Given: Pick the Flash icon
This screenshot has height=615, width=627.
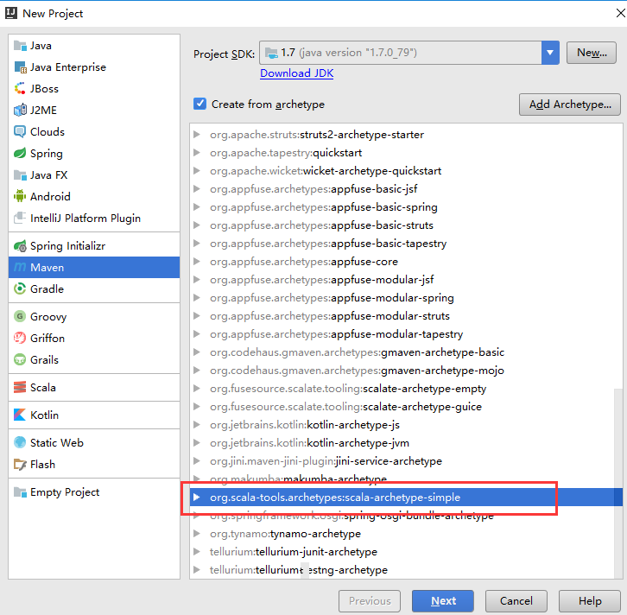Looking at the screenshot, I should tap(20, 464).
